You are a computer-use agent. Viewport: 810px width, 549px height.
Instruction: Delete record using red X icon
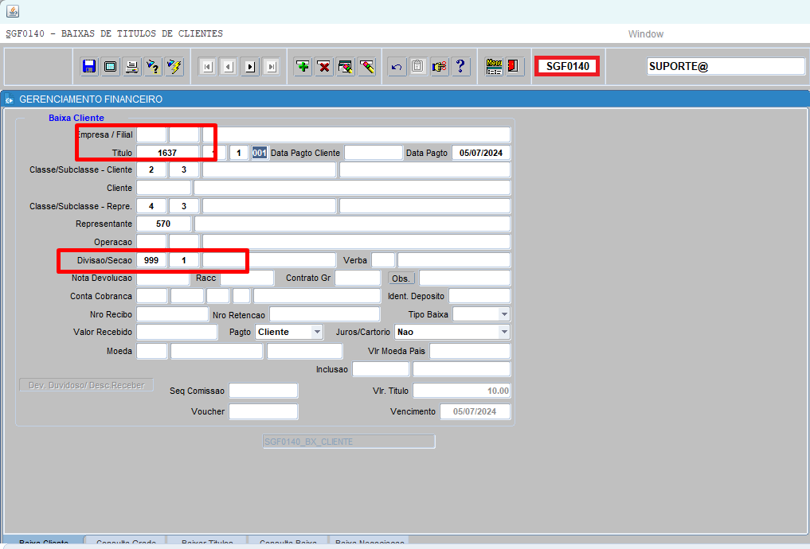pos(324,67)
